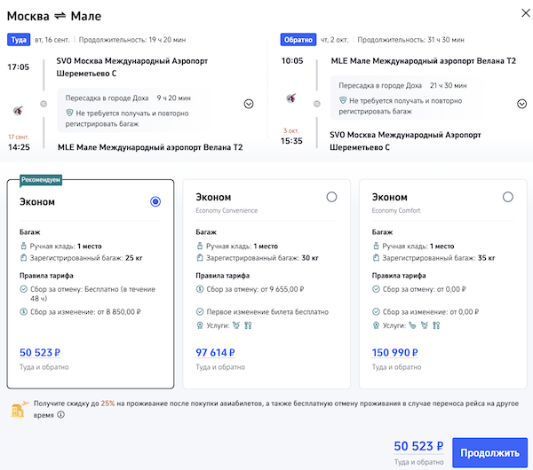Click the hotel discount promo icon
Screen dimensions: 533x470
17,409
